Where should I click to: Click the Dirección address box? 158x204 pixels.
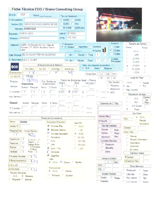(x=40, y=47)
